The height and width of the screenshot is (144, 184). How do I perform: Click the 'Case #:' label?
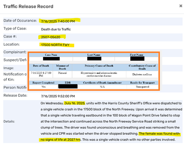(x=10, y=36)
